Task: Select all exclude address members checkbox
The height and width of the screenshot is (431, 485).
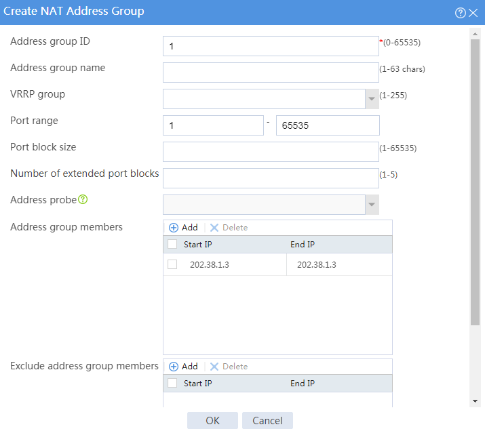Action: coord(172,383)
